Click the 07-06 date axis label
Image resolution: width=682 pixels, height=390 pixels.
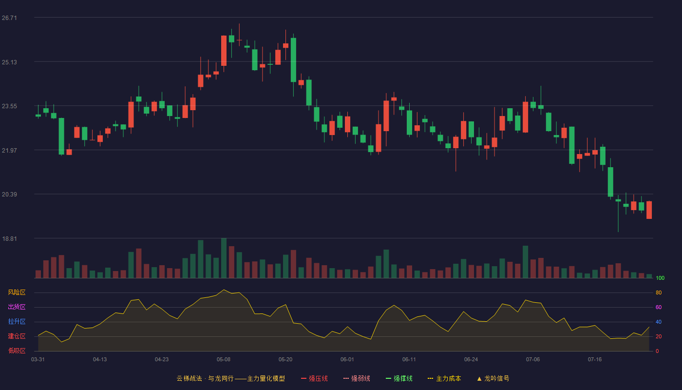pos(533,359)
